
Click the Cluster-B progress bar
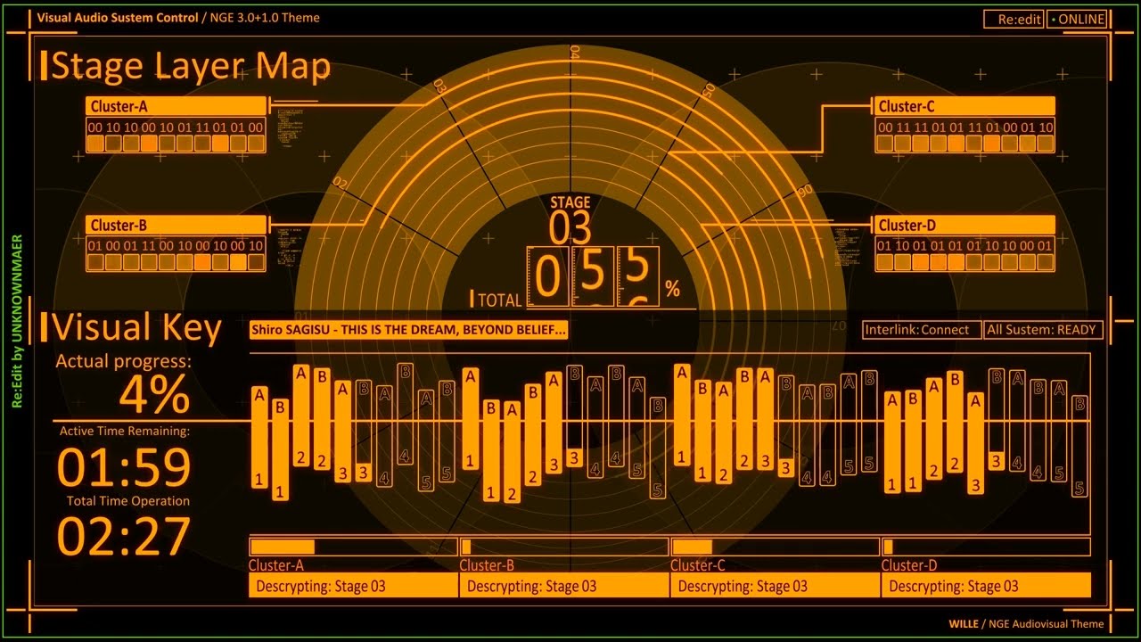[564, 547]
